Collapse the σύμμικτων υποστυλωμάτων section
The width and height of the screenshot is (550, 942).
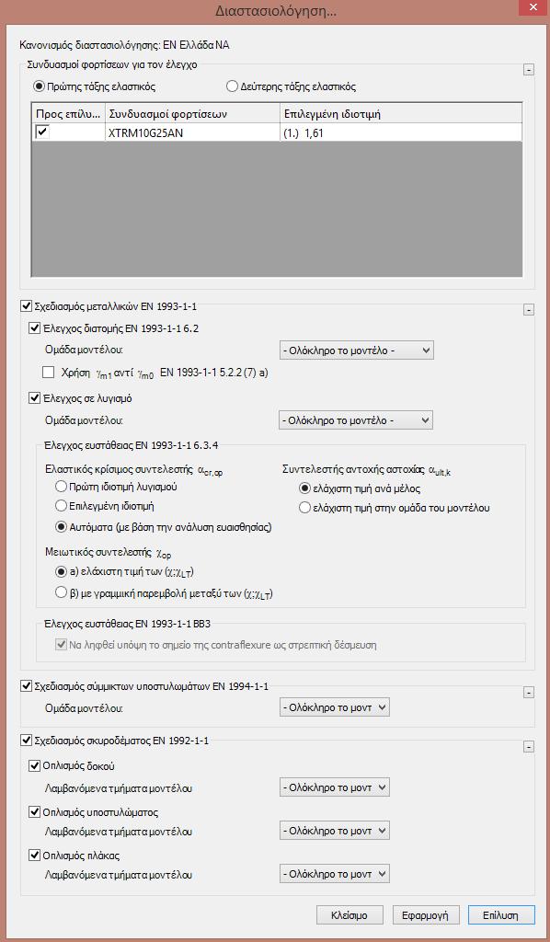point(528,693)
